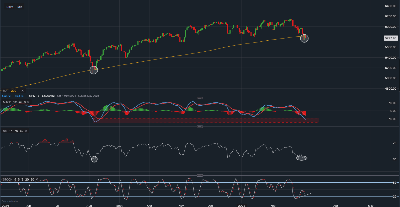400x207 pixels.
Task: Select the red MACD rectangle zone
Action: pos(207,120)
